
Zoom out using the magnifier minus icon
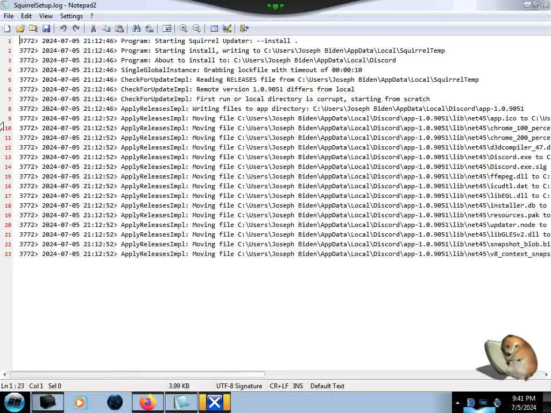(197, 29)
